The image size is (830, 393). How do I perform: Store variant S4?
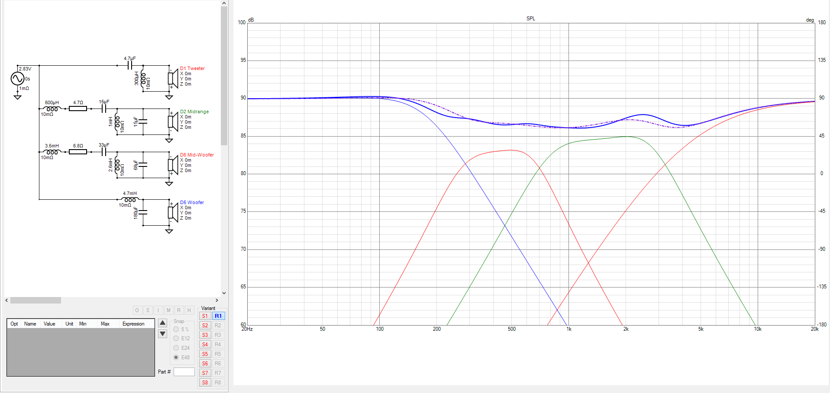coord(205,345)
